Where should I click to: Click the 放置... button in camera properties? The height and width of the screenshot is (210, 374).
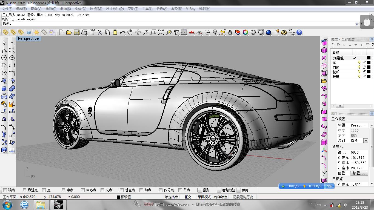pos(359,173)
